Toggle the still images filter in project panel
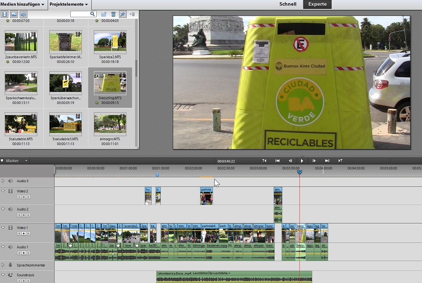Image resolution: width=422 pixels, height=283 pixels. click(14, 14)
